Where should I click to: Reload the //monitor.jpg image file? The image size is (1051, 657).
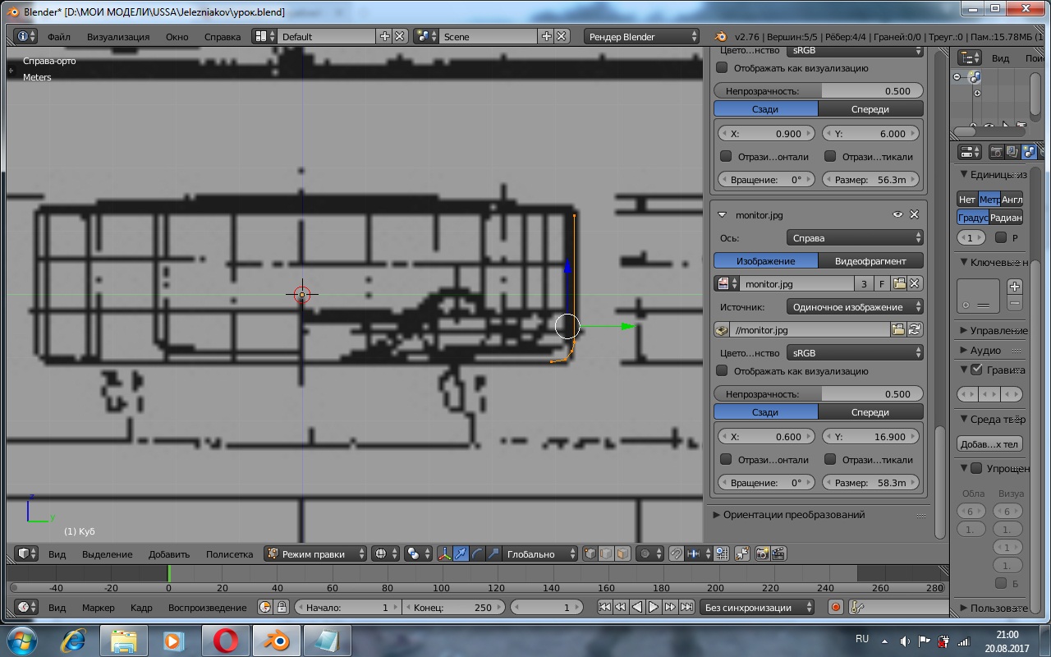pyautogui.click(x=914, y=329)
